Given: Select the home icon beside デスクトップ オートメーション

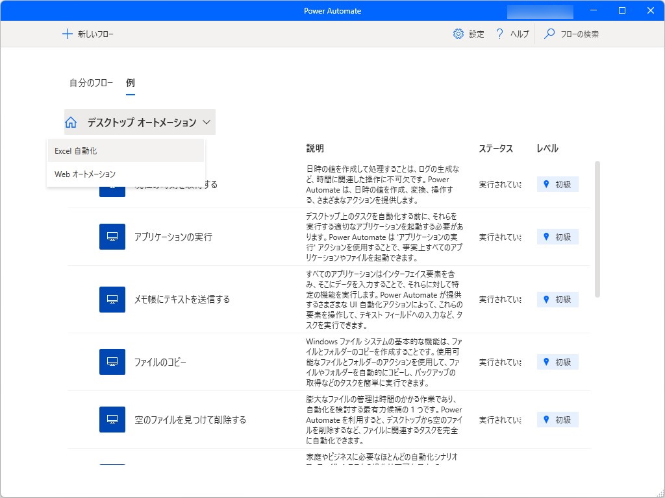Looking at the screenshot, I should pyautogui.click(x=71, y=121).
